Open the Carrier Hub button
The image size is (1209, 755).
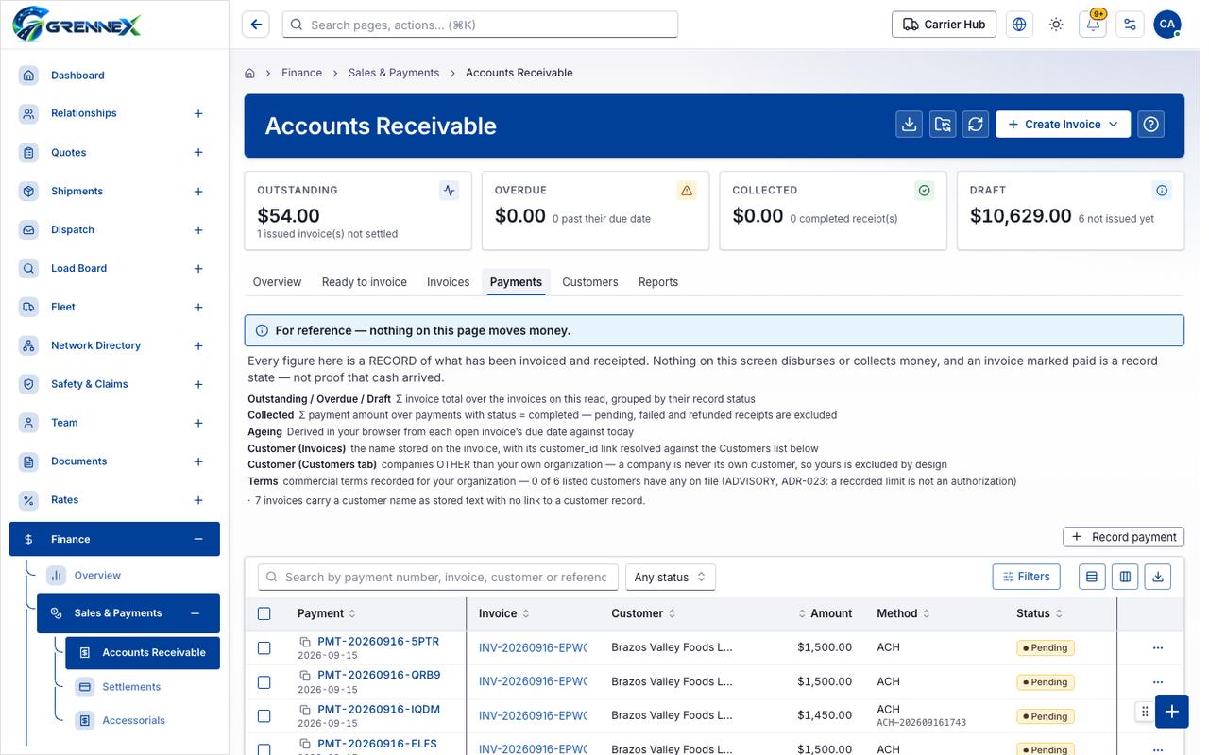(944, 25)
